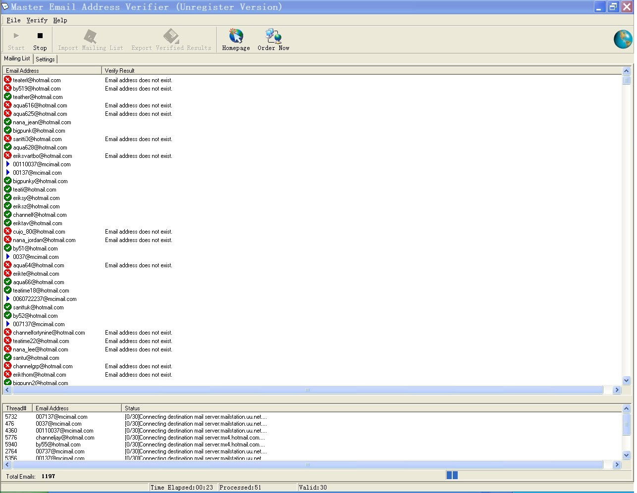The height and width of the screenshot is (493, 637).
Task: Switch to the Settings tab
Action: tap(45, 59)
